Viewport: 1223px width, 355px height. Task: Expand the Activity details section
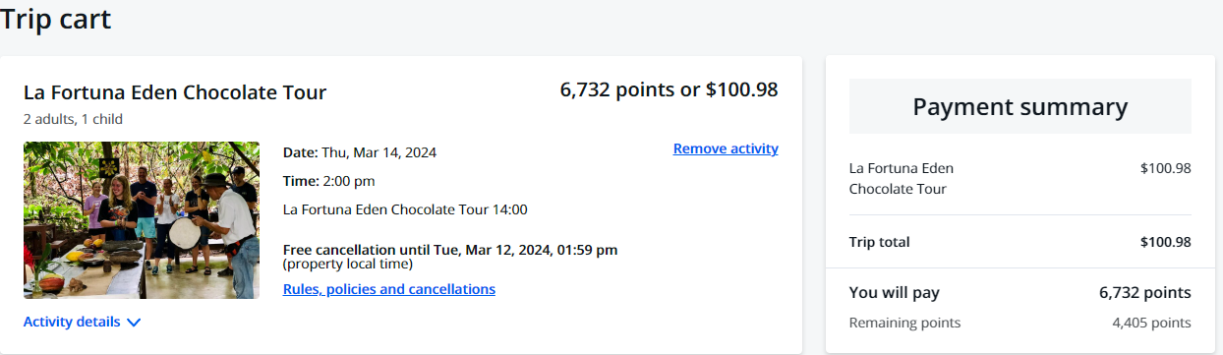(83, 322)
